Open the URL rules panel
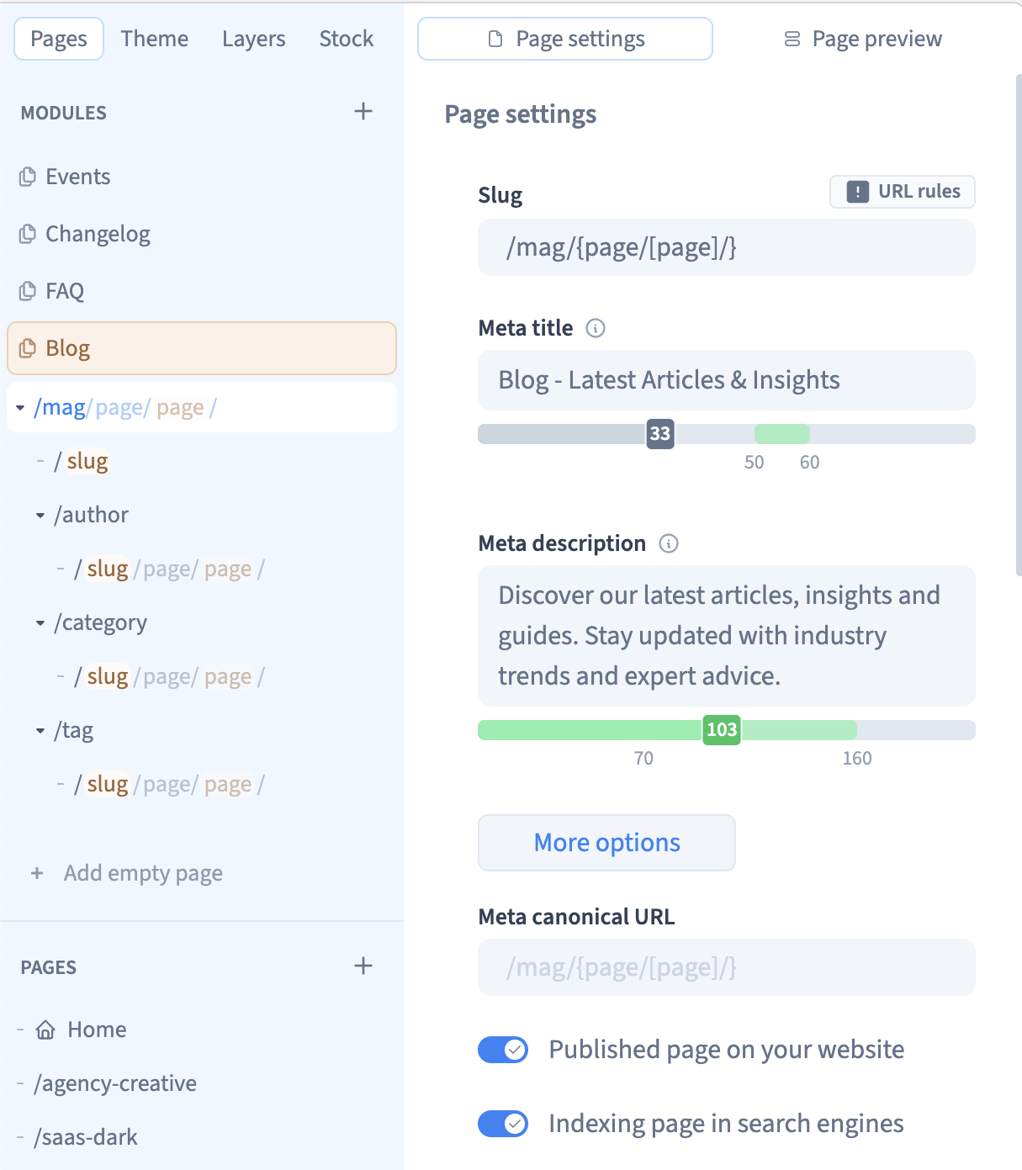The width and height of the screenshot is (1022, 1170). 901,191
